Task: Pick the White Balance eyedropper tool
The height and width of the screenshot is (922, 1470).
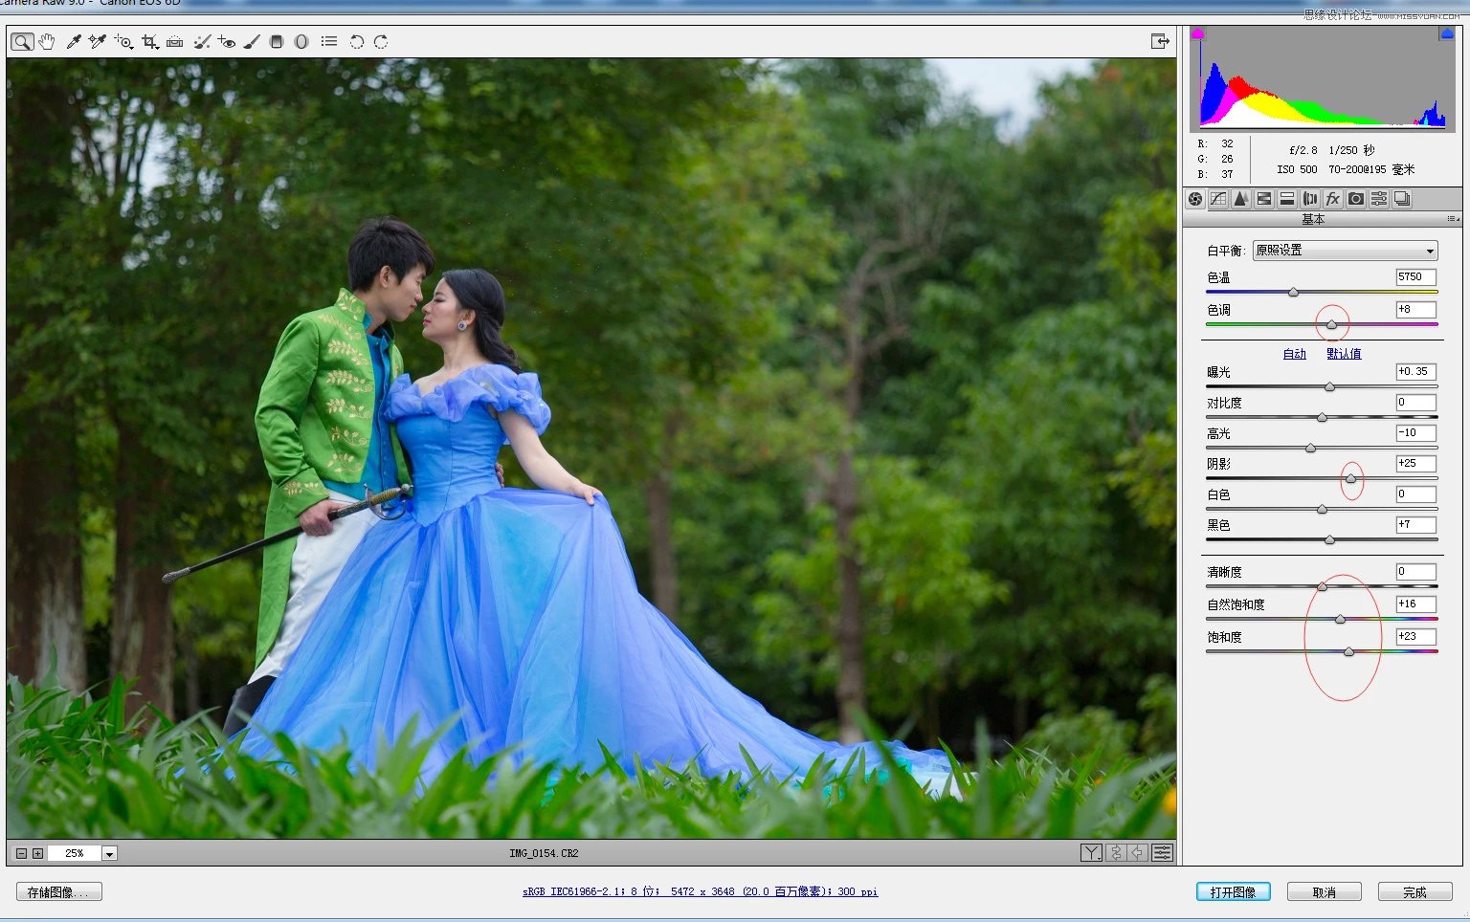Action: tap(73, 42)
